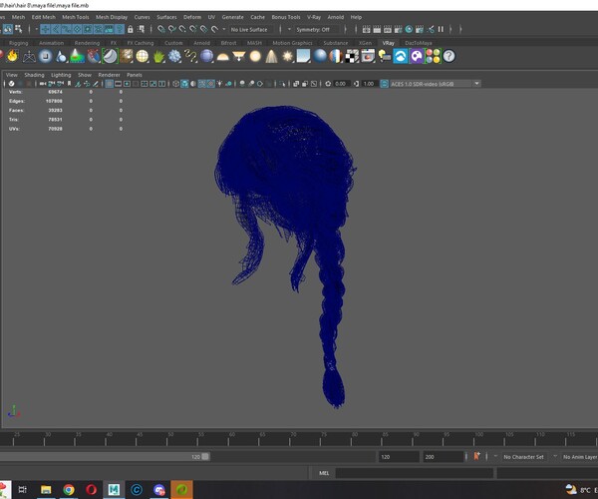Screen dimensions: 598x499
Task: Switch to the XGen shelf tab
Action: 365,43
